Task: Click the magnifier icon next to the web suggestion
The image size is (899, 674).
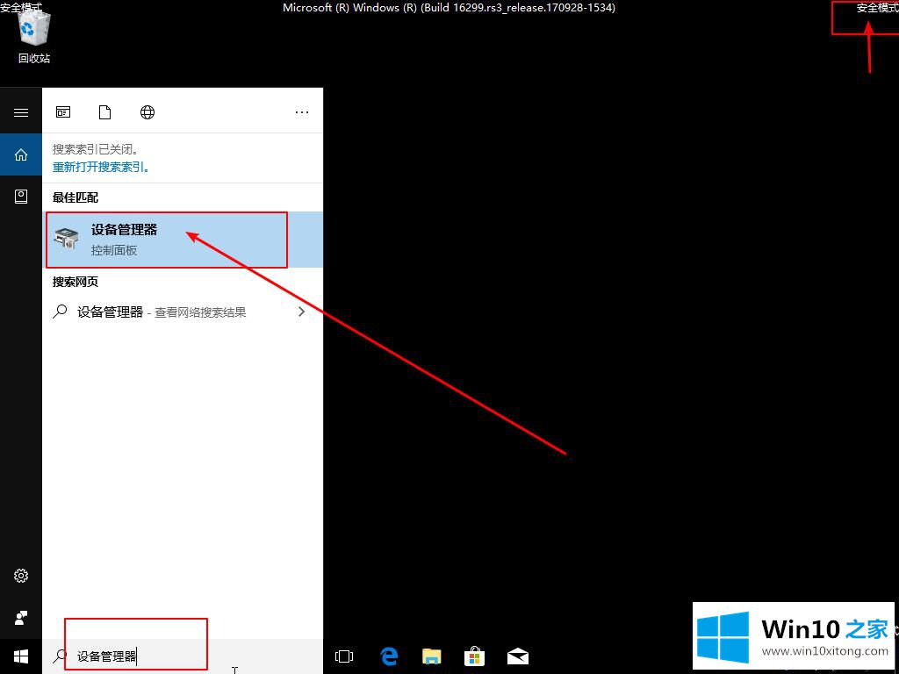Action: tap(60, 312)
